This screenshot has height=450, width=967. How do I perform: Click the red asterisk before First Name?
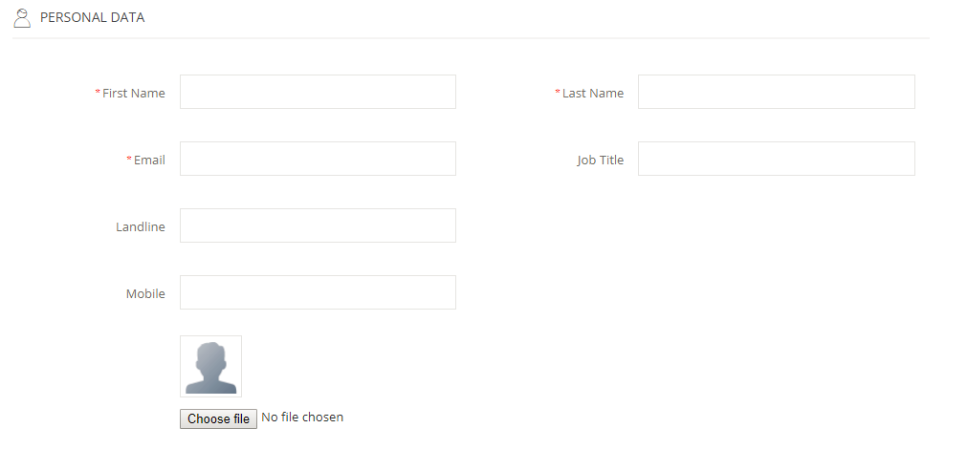[98, 92]
